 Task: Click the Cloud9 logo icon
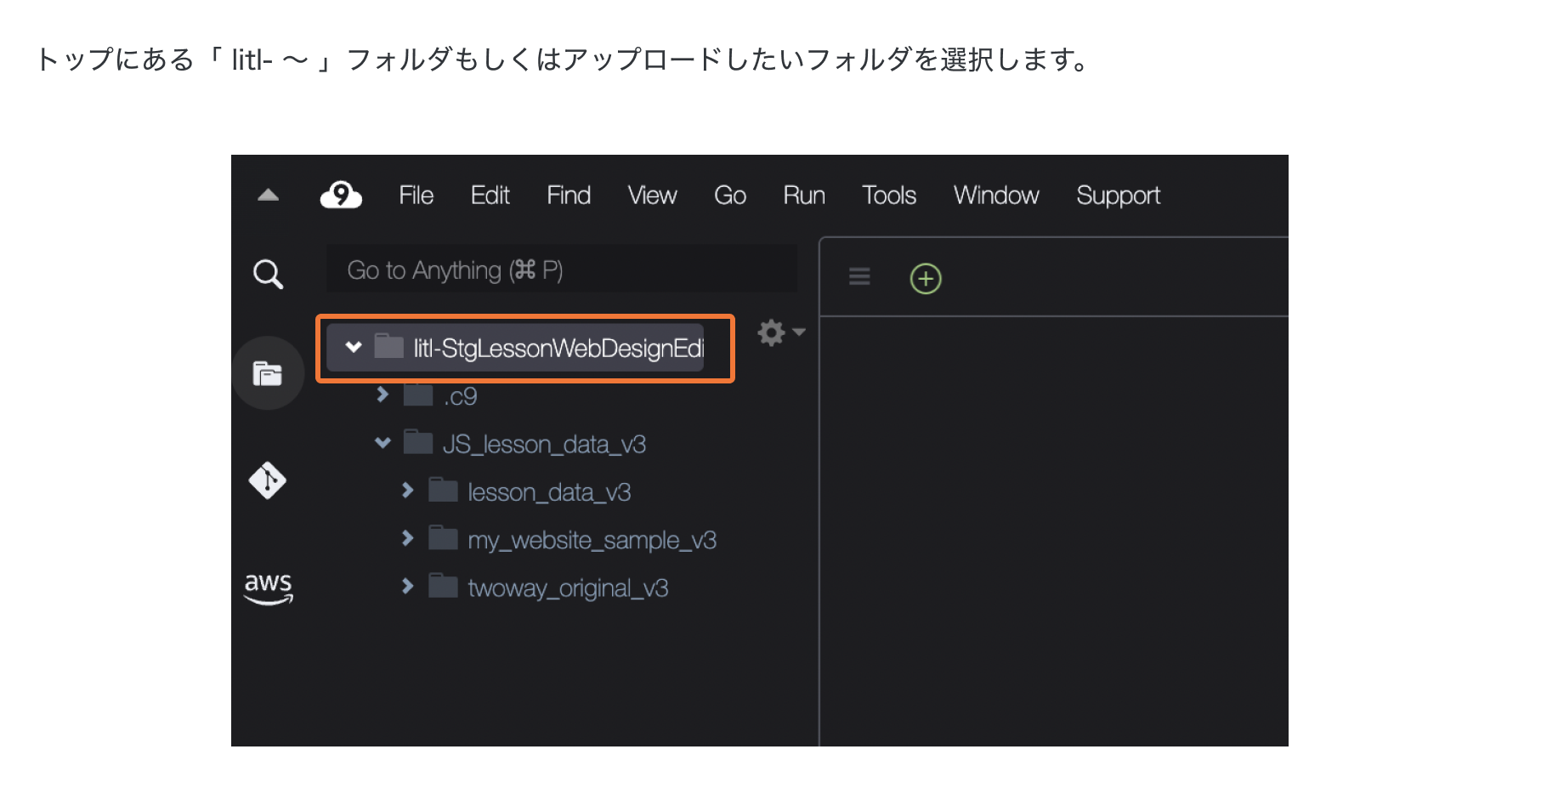(341, 196)
